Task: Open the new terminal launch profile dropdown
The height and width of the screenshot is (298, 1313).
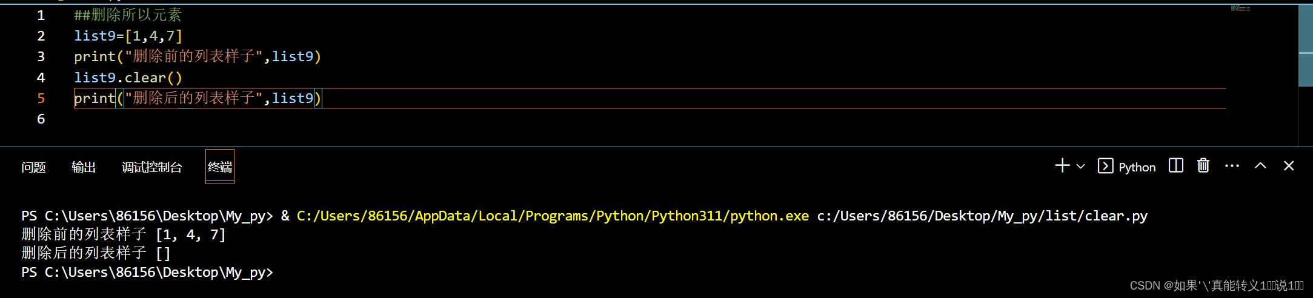Action: (x=1080, y=166)
